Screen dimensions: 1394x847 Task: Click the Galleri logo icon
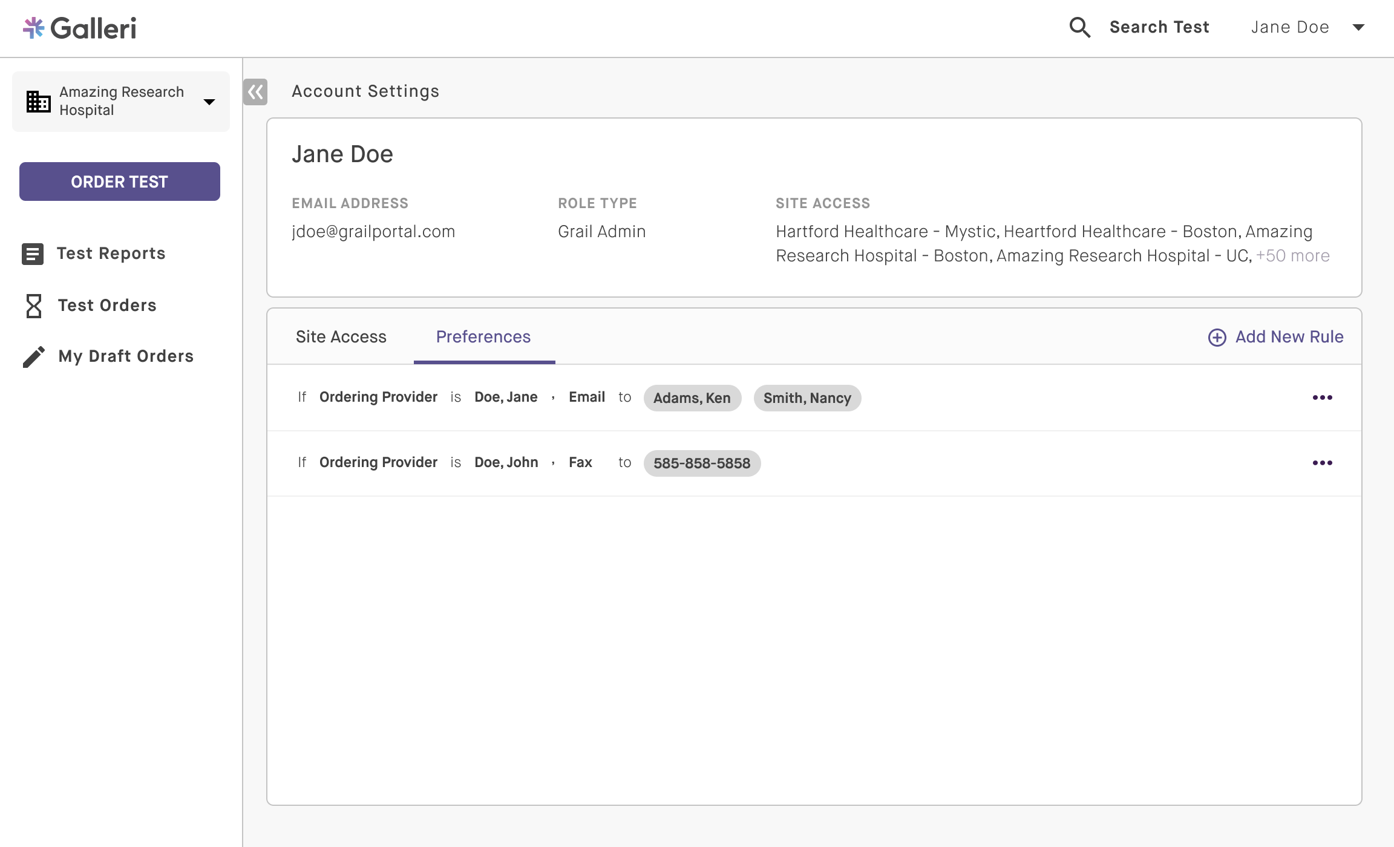34,28
